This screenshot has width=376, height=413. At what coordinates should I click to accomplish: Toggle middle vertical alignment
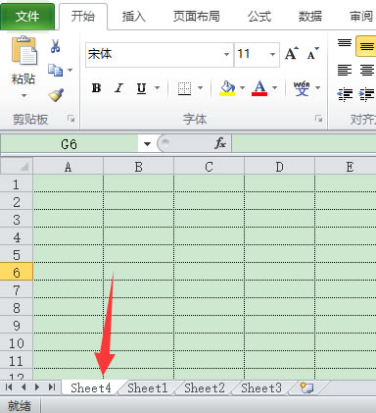click(x=366, y=46)
